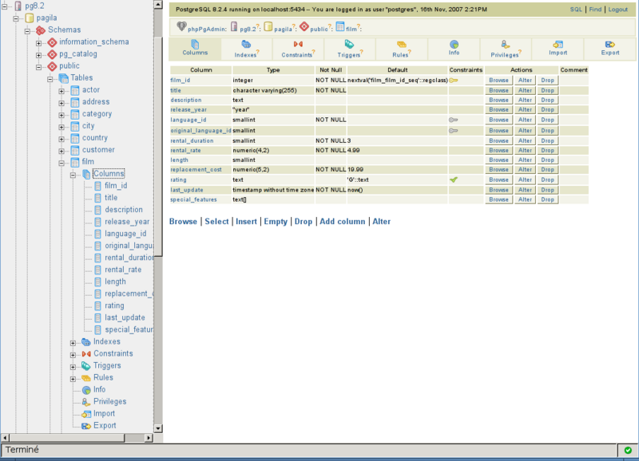Click the Privileges icon in sidebar tree
This screenshot has height=461, width=639.
pos(85,402)
